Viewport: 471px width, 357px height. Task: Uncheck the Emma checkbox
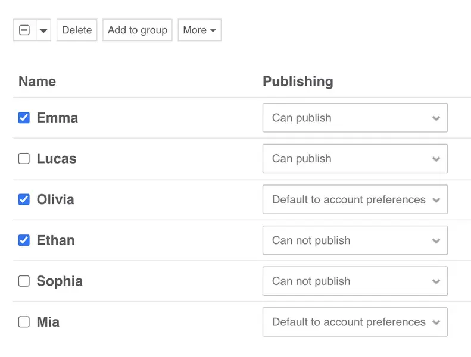coord(24,118)
